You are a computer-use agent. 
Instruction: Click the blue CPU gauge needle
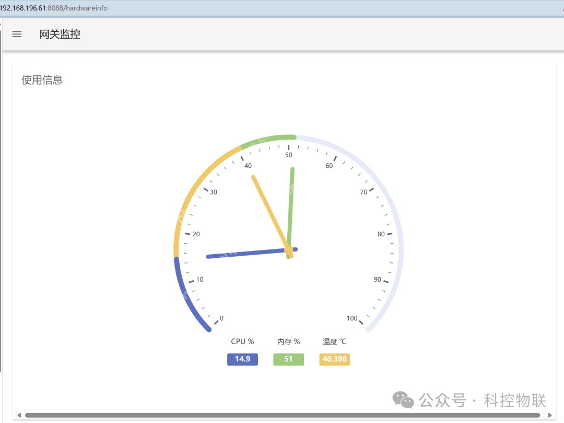pyautogui.click(x=240, y=254)
